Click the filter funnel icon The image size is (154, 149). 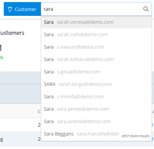pos(10,9)
